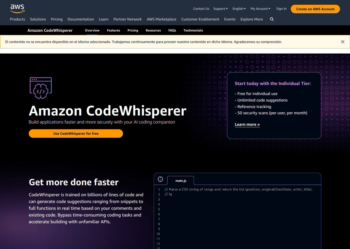Screen dimensions: 350x249
Task: Click Create an AWS Account button
Action: [315, 9]
